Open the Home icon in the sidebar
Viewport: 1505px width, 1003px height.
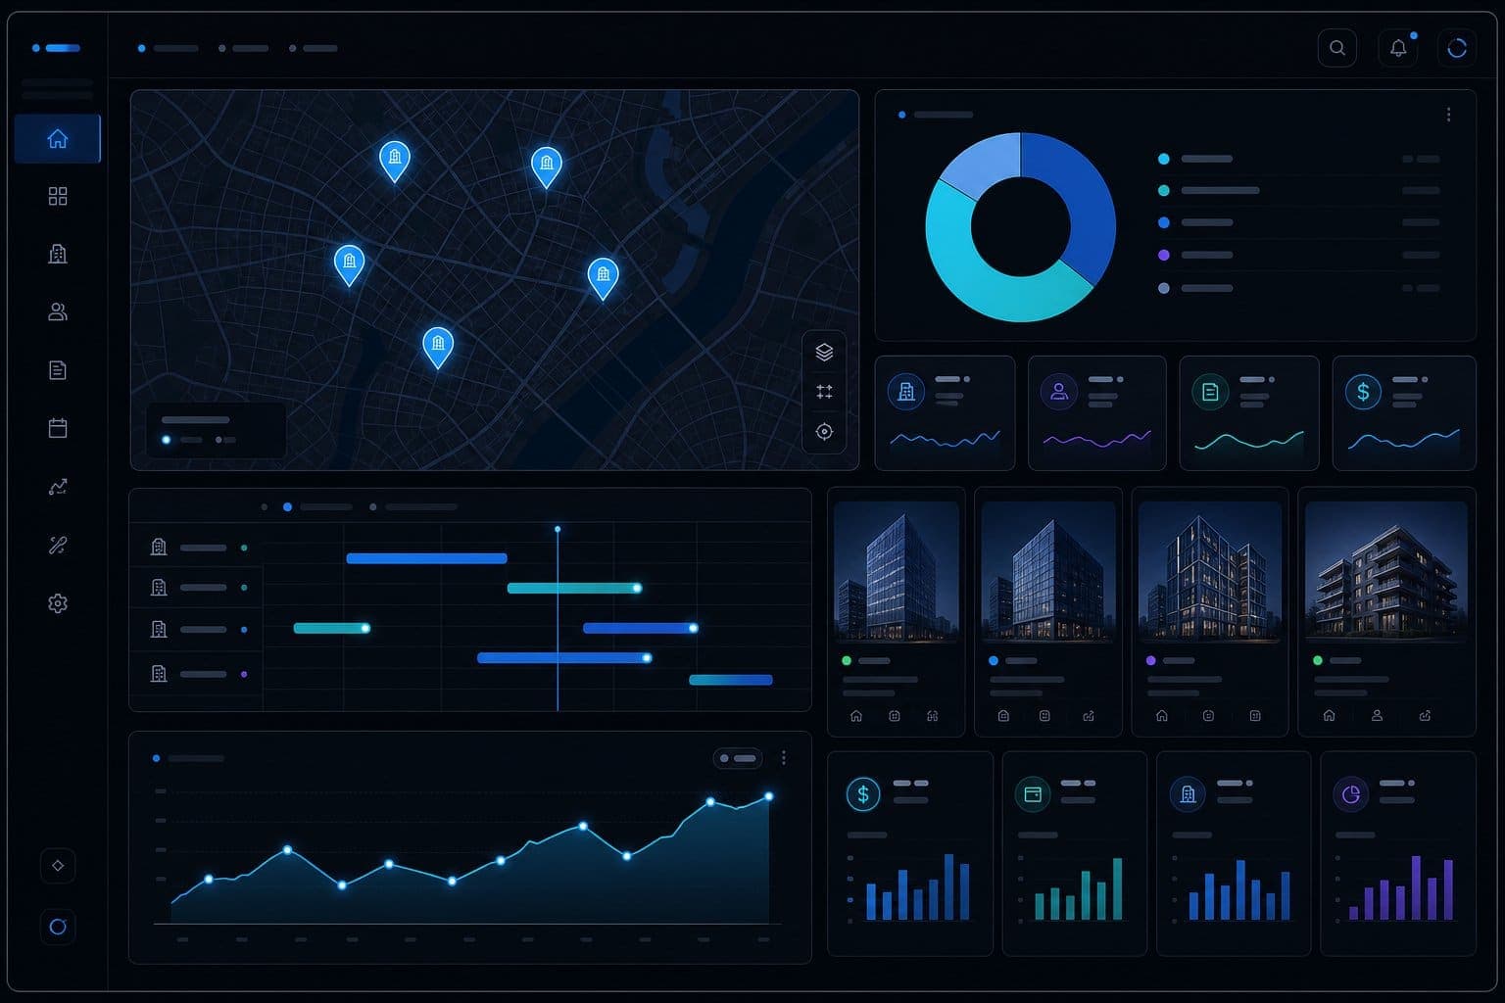pos(58,139)
